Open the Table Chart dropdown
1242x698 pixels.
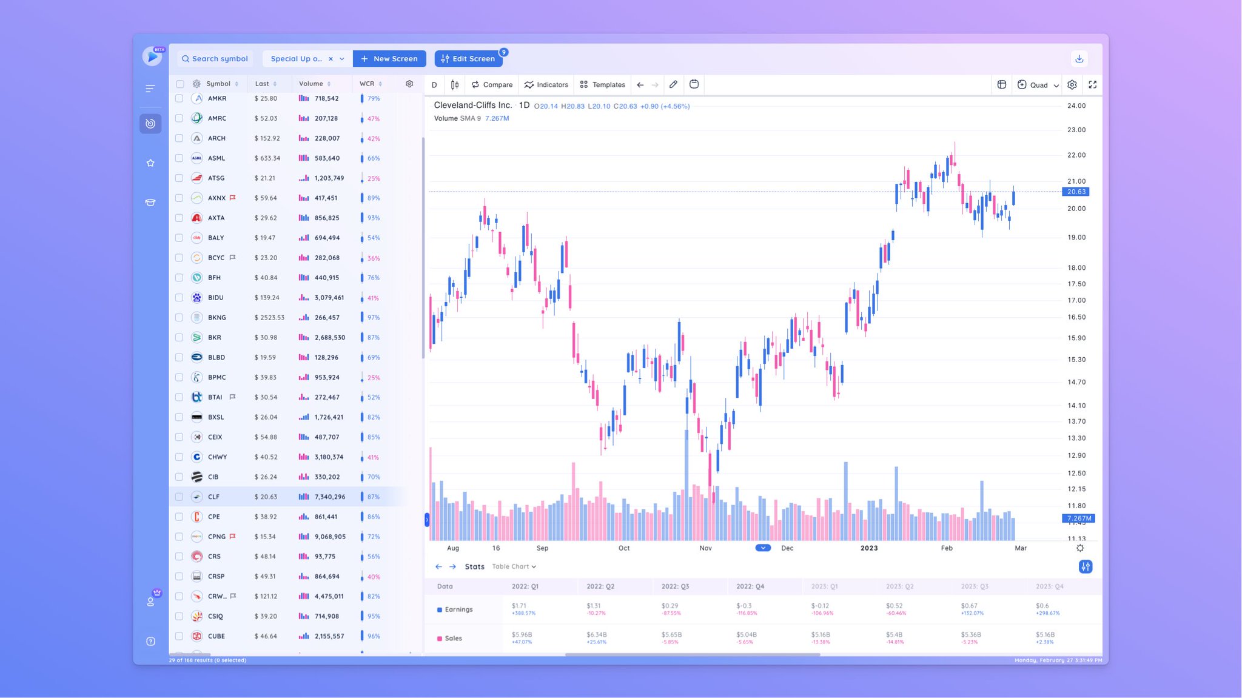coord(514,566)
